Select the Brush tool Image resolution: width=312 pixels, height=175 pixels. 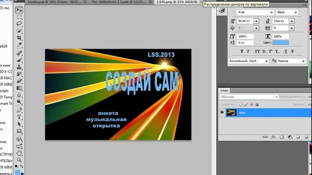point(19,60)
